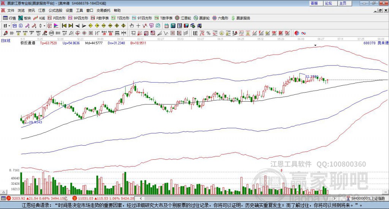
Task: Open the 客服 customer service link
Action: [314, 3]
